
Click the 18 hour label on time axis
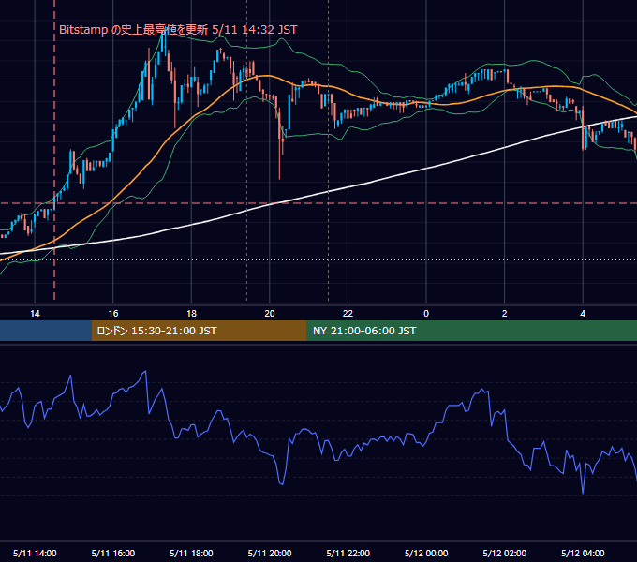click(x=191, y=314)
